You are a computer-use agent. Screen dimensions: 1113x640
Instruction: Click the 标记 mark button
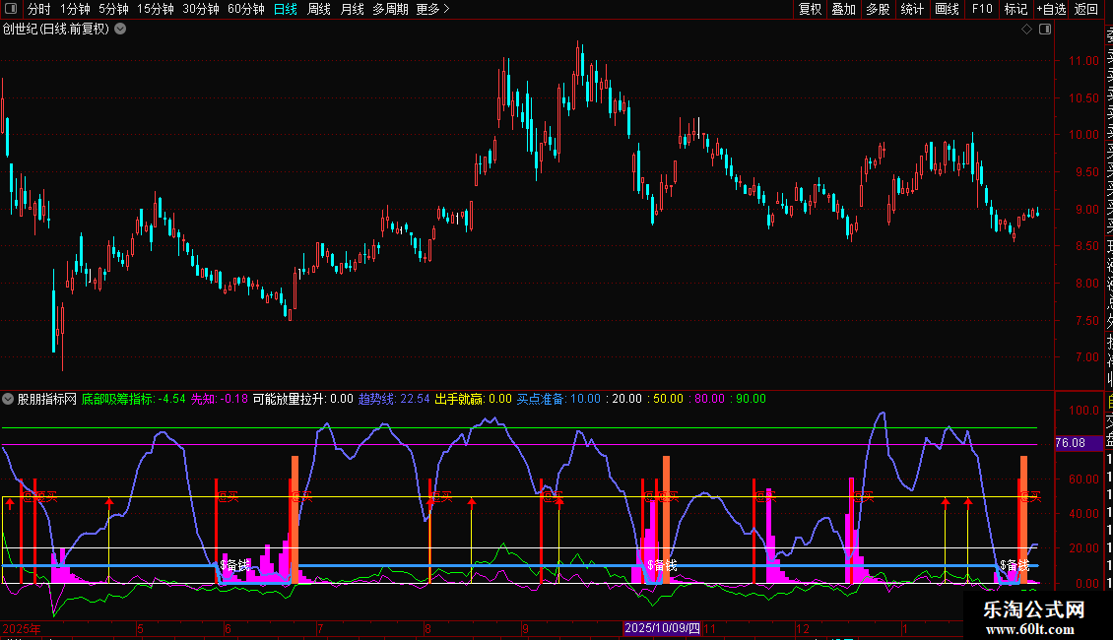(1015, 9)
